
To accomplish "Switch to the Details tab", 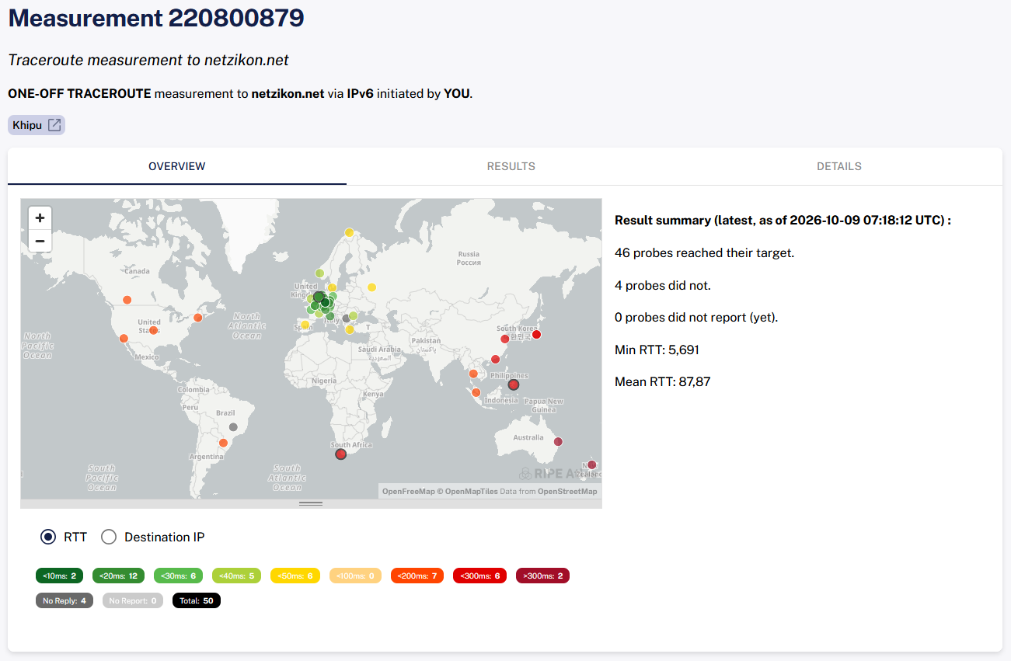I will point(839,166).
